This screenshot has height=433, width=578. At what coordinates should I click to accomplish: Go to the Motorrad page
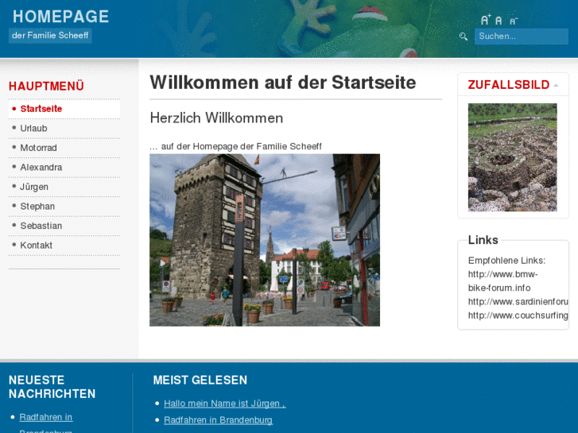tap(64, 148)
